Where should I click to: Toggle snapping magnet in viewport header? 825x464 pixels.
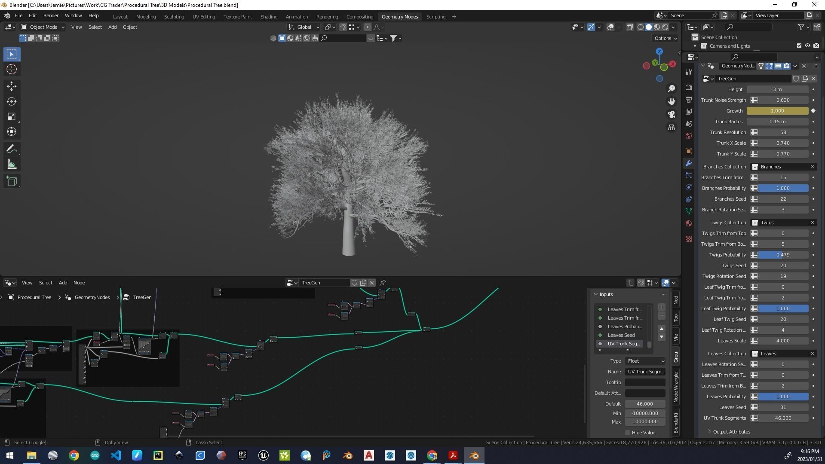pos(343,27)
